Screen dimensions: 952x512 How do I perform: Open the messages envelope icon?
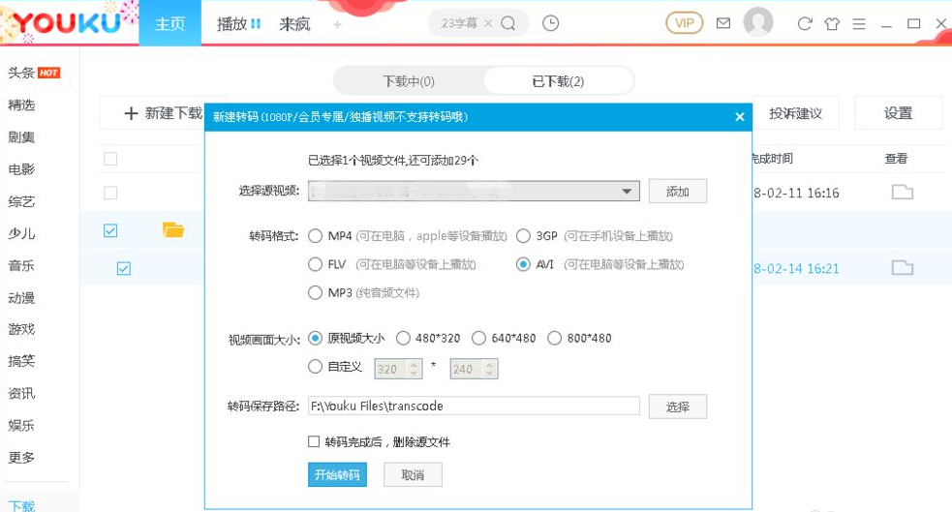723,23
